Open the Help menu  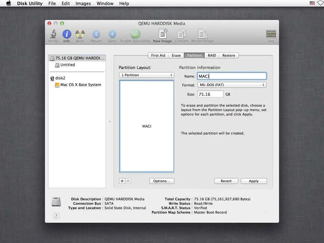tap(124, 3)
